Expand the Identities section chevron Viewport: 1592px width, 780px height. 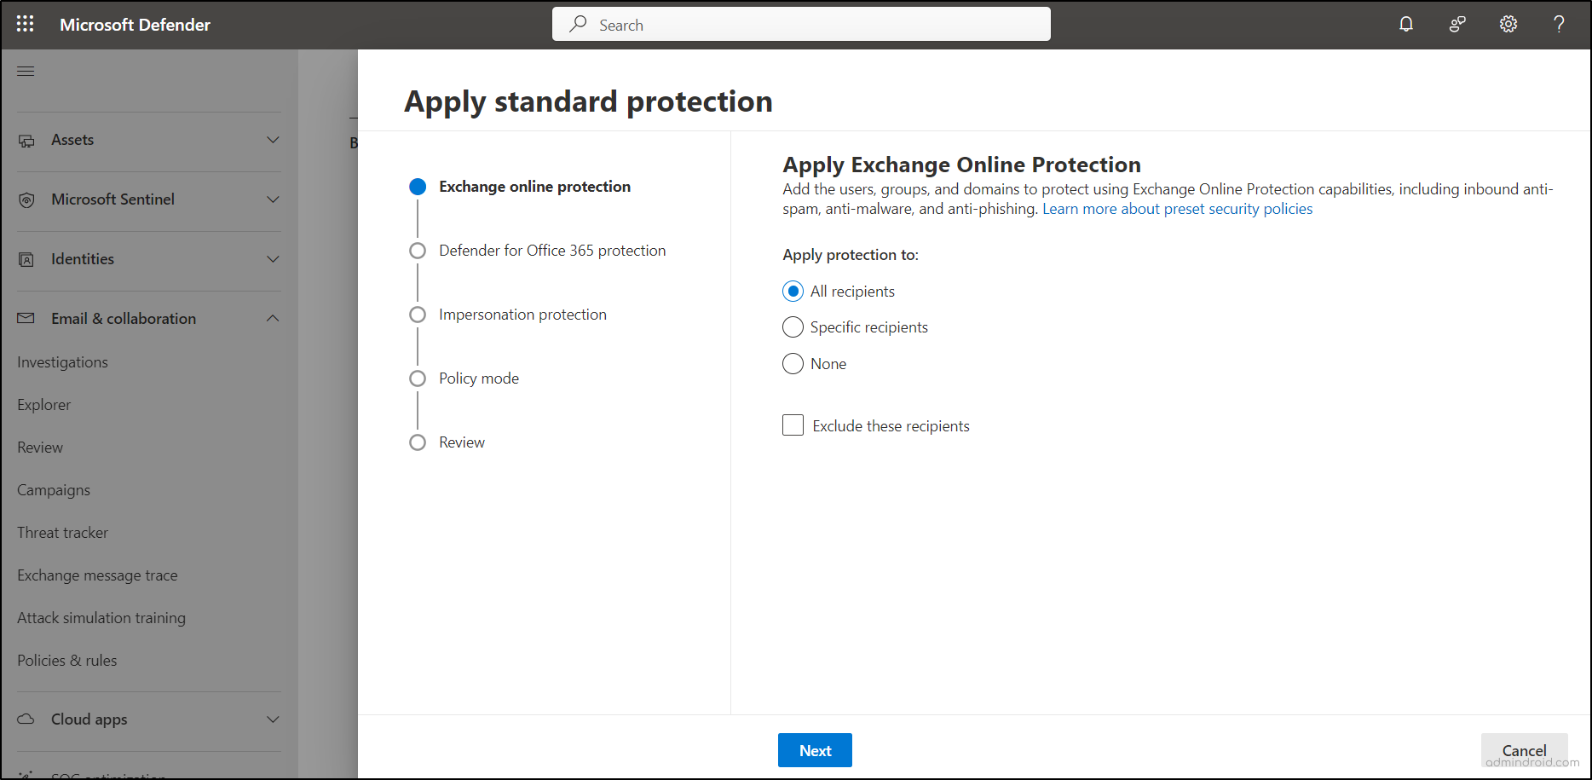click(273, 259)
